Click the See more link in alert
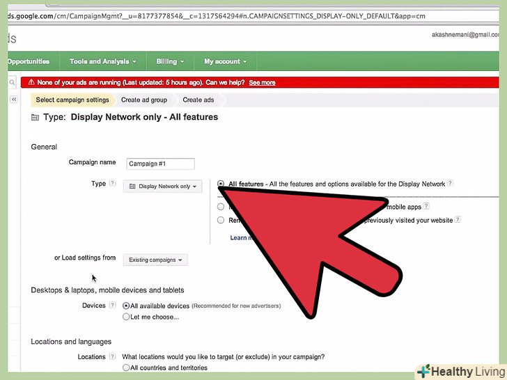The width and height of the screenshot is (507, 380). [263, 82]
